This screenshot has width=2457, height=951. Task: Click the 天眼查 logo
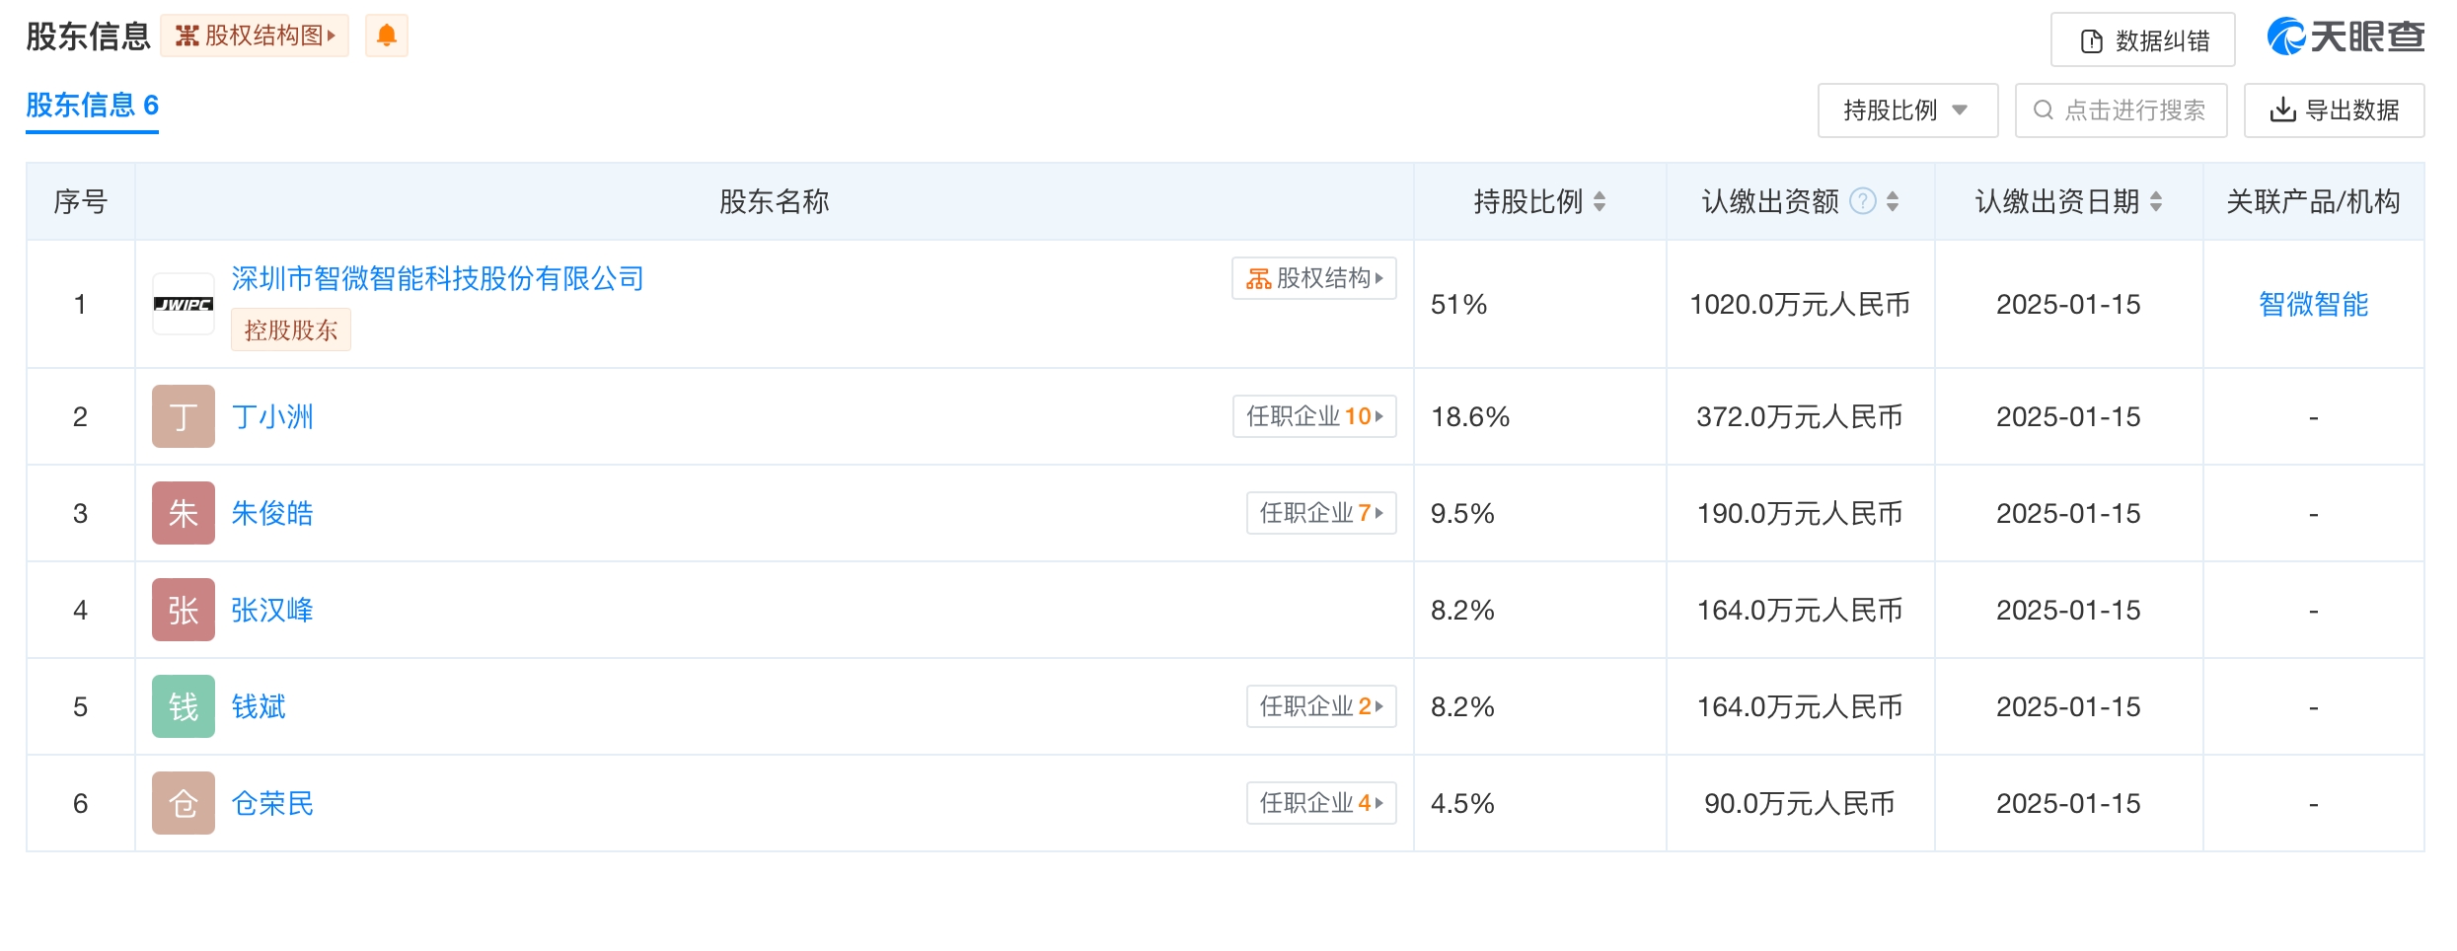click(x=2345, y=37)
